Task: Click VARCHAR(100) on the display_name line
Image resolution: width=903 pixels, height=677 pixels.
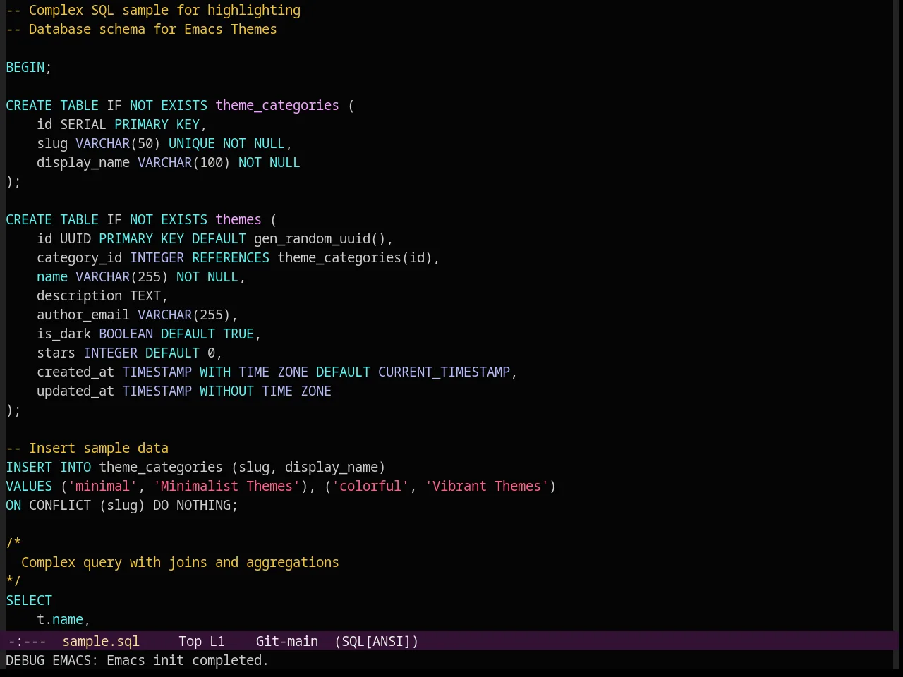Action: (184, 162)
